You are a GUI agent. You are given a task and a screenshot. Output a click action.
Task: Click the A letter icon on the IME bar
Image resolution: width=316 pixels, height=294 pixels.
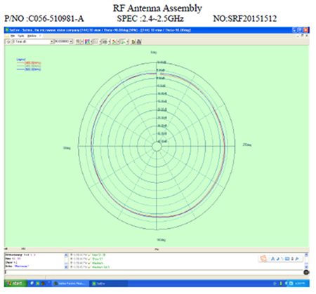(272, 259)
